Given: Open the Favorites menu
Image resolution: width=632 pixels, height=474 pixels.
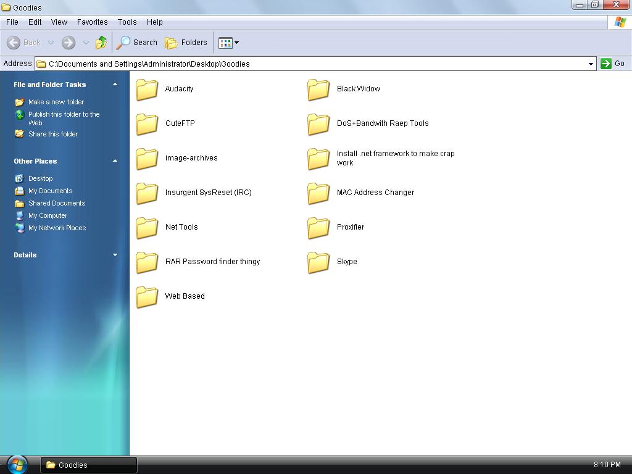Looking at the screenshot, I should (x=93, y=22).
